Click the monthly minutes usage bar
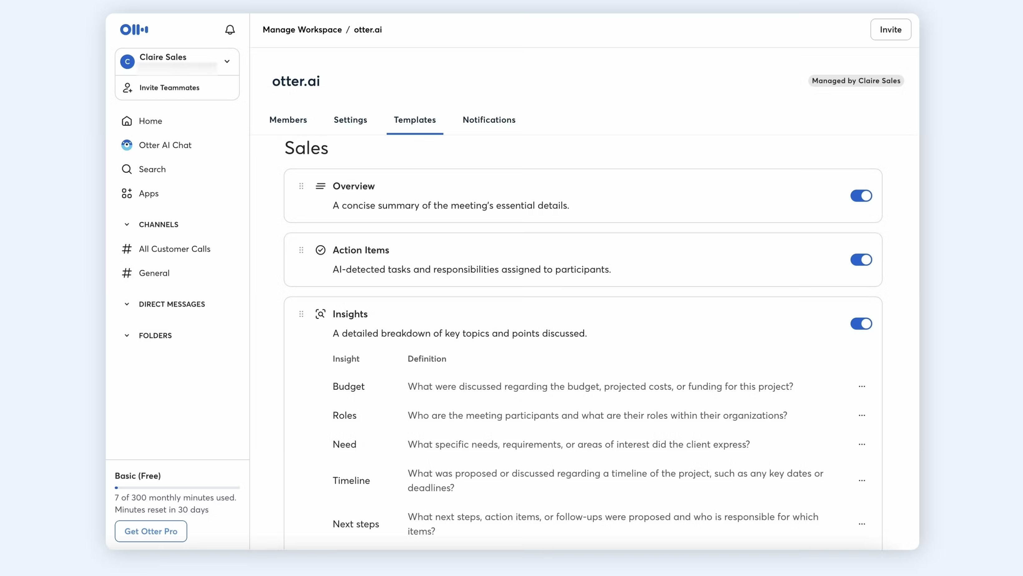 (x=177, y=487)
